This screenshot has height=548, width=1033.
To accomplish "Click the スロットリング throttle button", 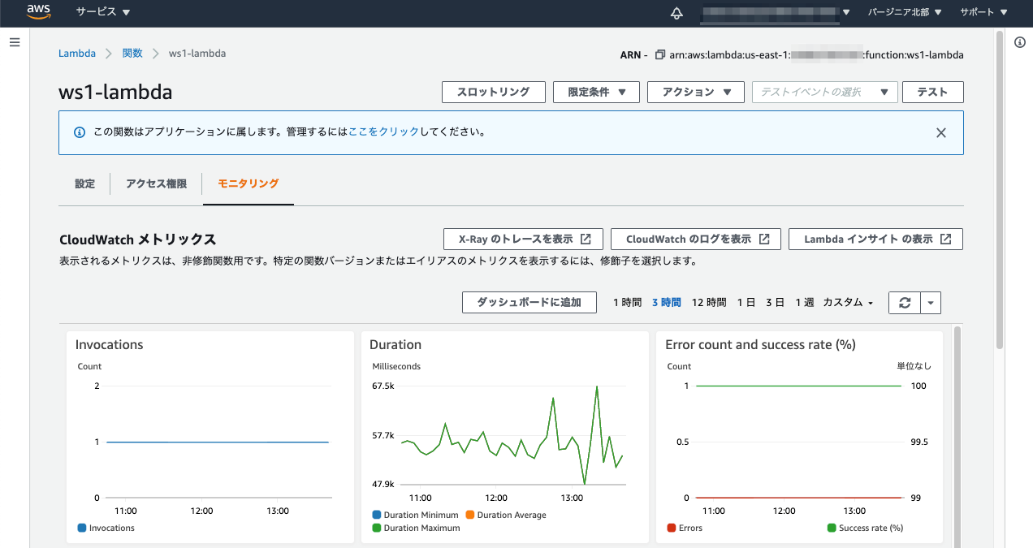I will click(x=493, y=92).
